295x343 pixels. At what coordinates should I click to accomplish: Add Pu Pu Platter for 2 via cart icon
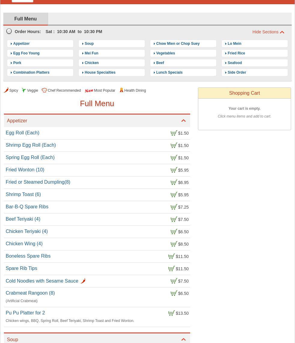pos(171,313)
